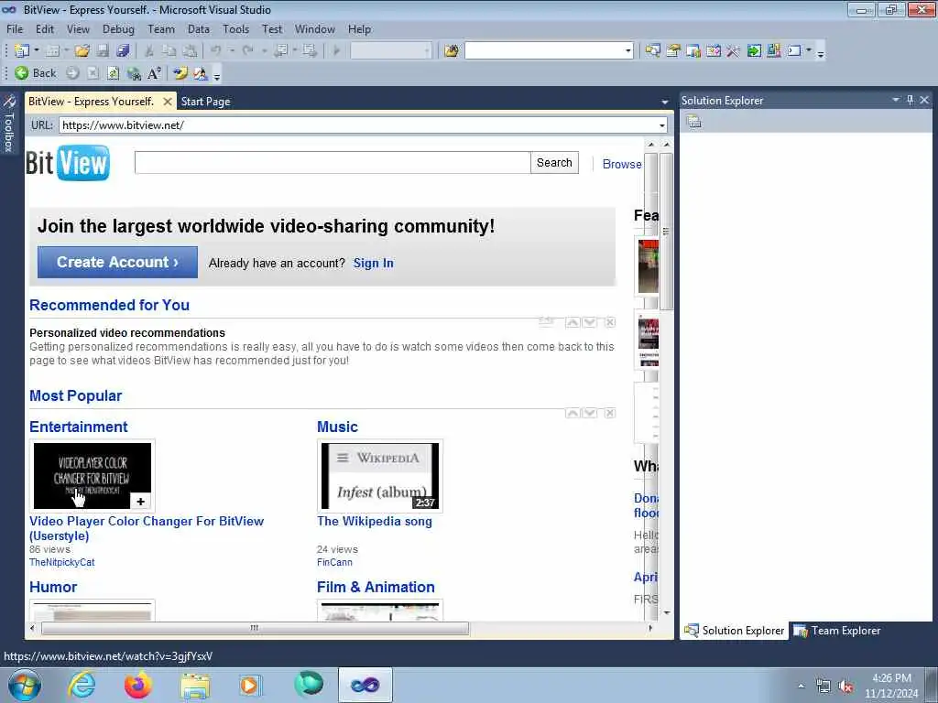Image resolution: width=938 pixels, height=703 pixels.
Task: Click the Create Account button
Action: click(x=117, y=263)
